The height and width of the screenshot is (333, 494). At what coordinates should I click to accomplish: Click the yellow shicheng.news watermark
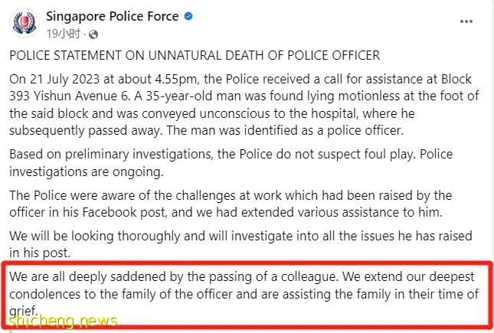[63, 322]
